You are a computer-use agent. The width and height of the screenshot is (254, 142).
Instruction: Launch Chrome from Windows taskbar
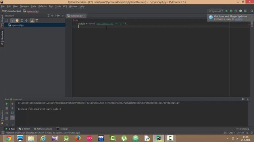click(9, 138)
